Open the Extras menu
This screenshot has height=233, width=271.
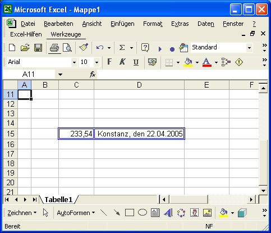click(x=180, y=24)
